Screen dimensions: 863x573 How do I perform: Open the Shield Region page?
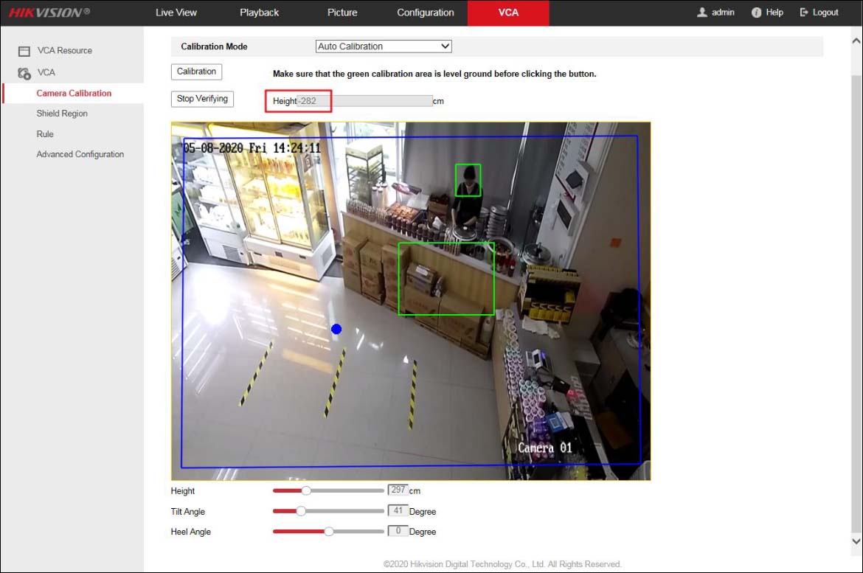pos(62,113)
